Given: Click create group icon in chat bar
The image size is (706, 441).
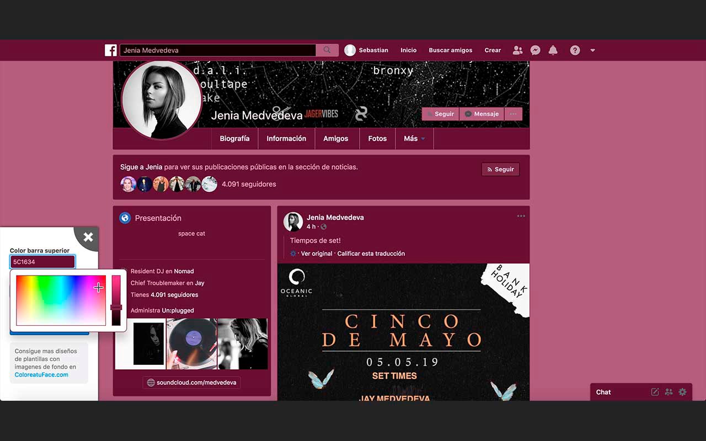Looking at the screenshot, I should (x=668, y=392).
